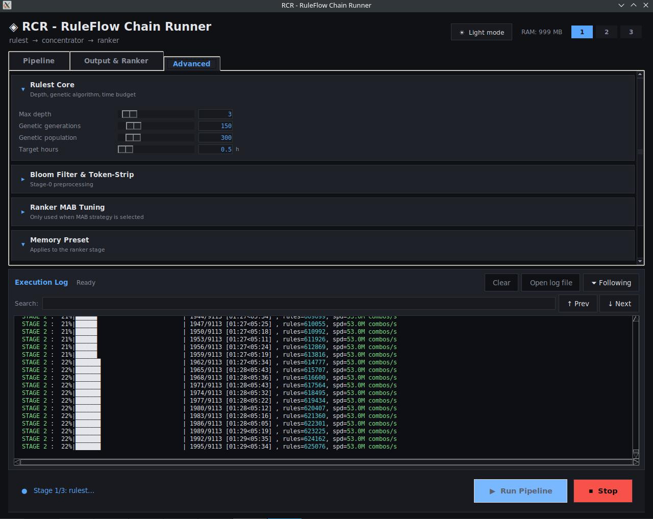653x519 pixels.
Task: Click the log's vertical scroll-up arrow
Action: coord(636,318)
